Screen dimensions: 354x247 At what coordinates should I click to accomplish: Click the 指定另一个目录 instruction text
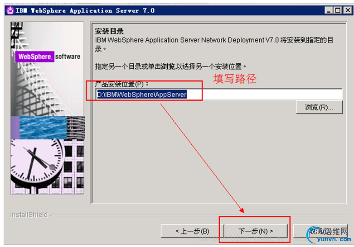click(171, 66)
